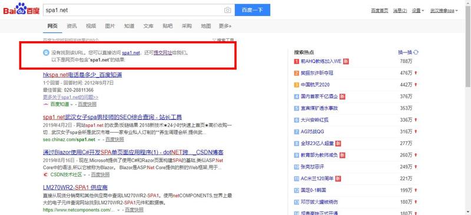Screen dimensions: 471x215
Task: Open the 百度首页 link
Action: (x=379, y=11)
